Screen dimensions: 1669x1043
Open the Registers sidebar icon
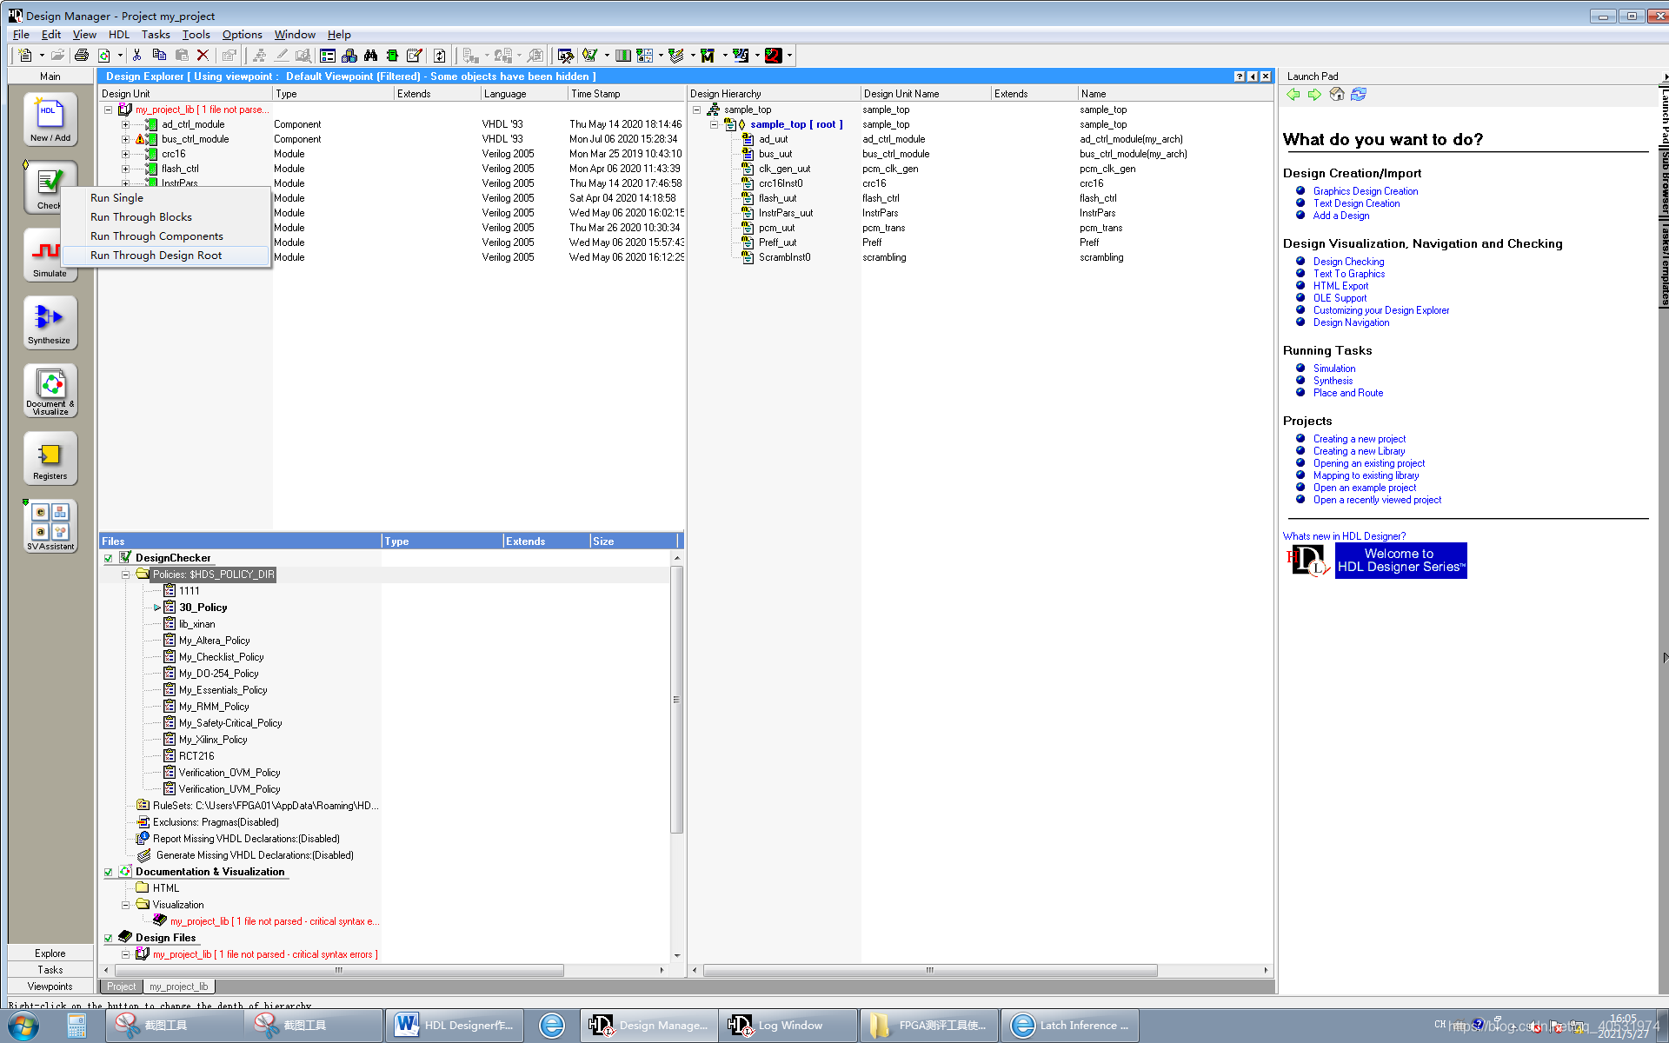point(50,457)
